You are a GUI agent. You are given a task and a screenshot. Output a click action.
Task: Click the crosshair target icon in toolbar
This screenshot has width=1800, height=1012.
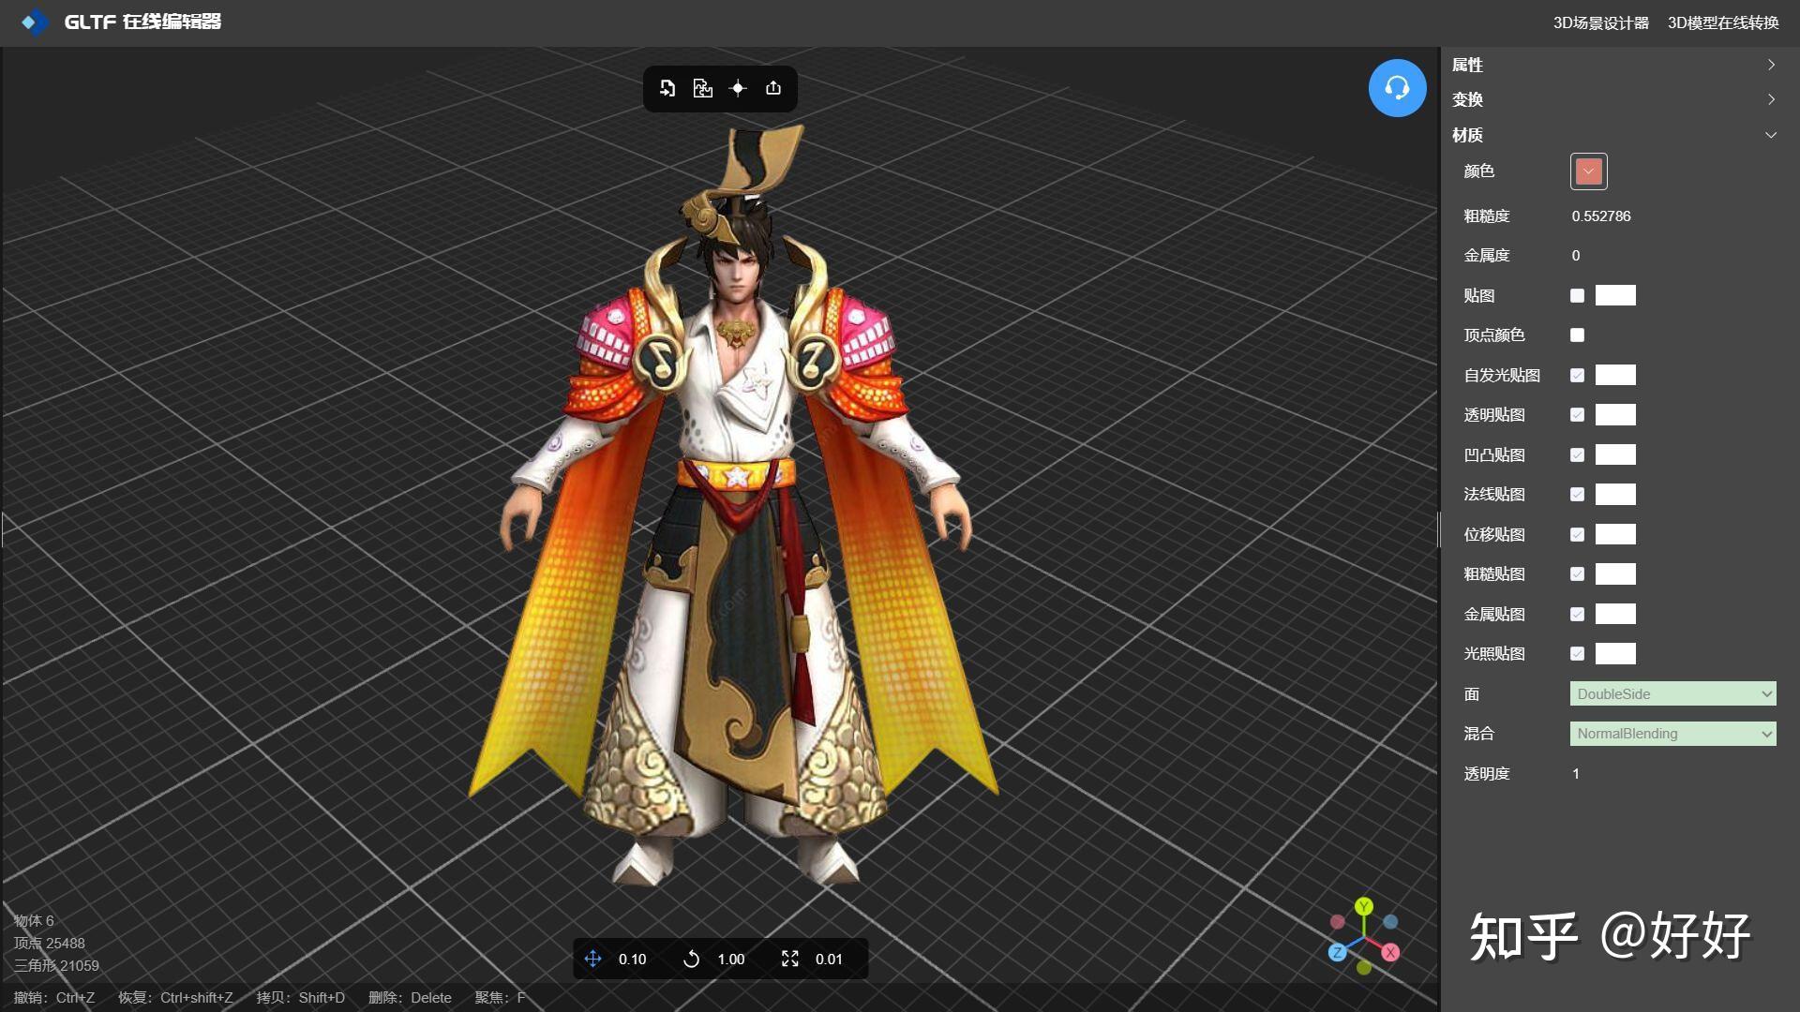[738, 88]
